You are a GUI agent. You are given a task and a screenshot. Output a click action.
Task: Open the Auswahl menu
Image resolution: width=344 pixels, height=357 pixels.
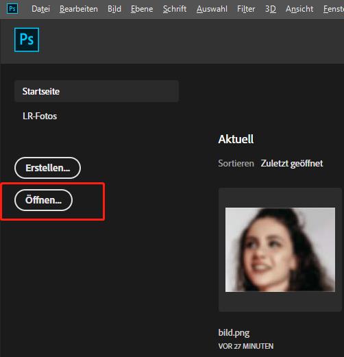[x=212, y=9]
